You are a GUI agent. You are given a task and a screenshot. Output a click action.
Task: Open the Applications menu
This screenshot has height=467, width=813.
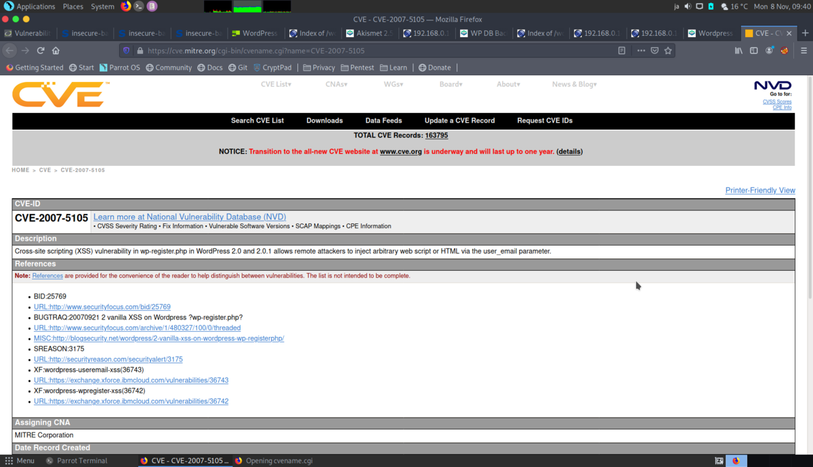pos(30,6)
